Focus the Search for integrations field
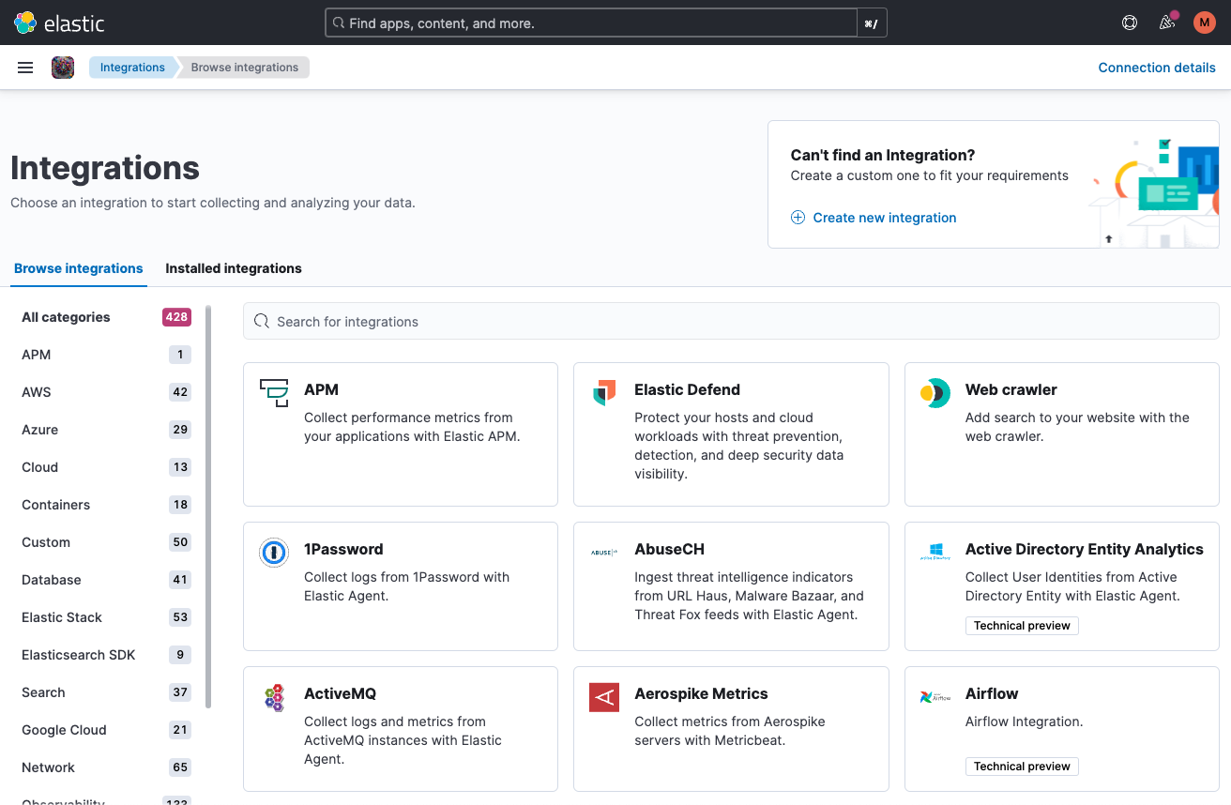The width and height of the screenshot is (1231, 805). (731, 321)
